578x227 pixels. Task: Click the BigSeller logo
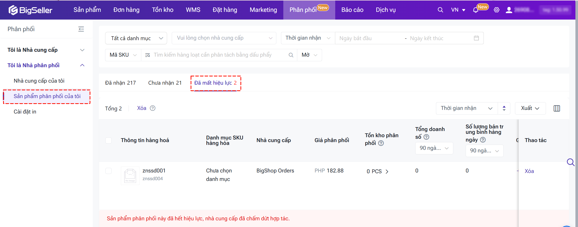[x=30, y=10]
